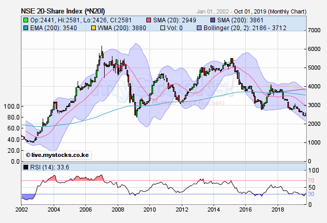The height and width of the screenshot is (223, 327).
Task: Select the 2008 label on the time axis
Action: click(118, 209)
